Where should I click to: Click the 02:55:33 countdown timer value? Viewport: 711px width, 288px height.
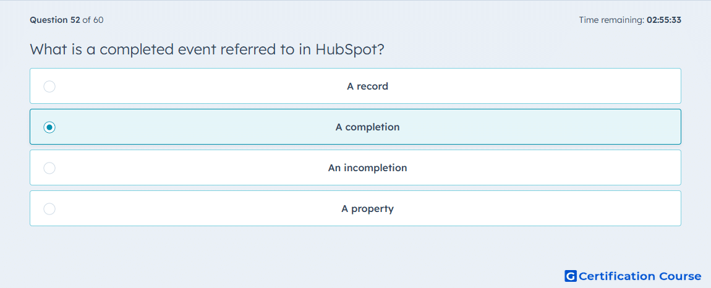point(664,20)
